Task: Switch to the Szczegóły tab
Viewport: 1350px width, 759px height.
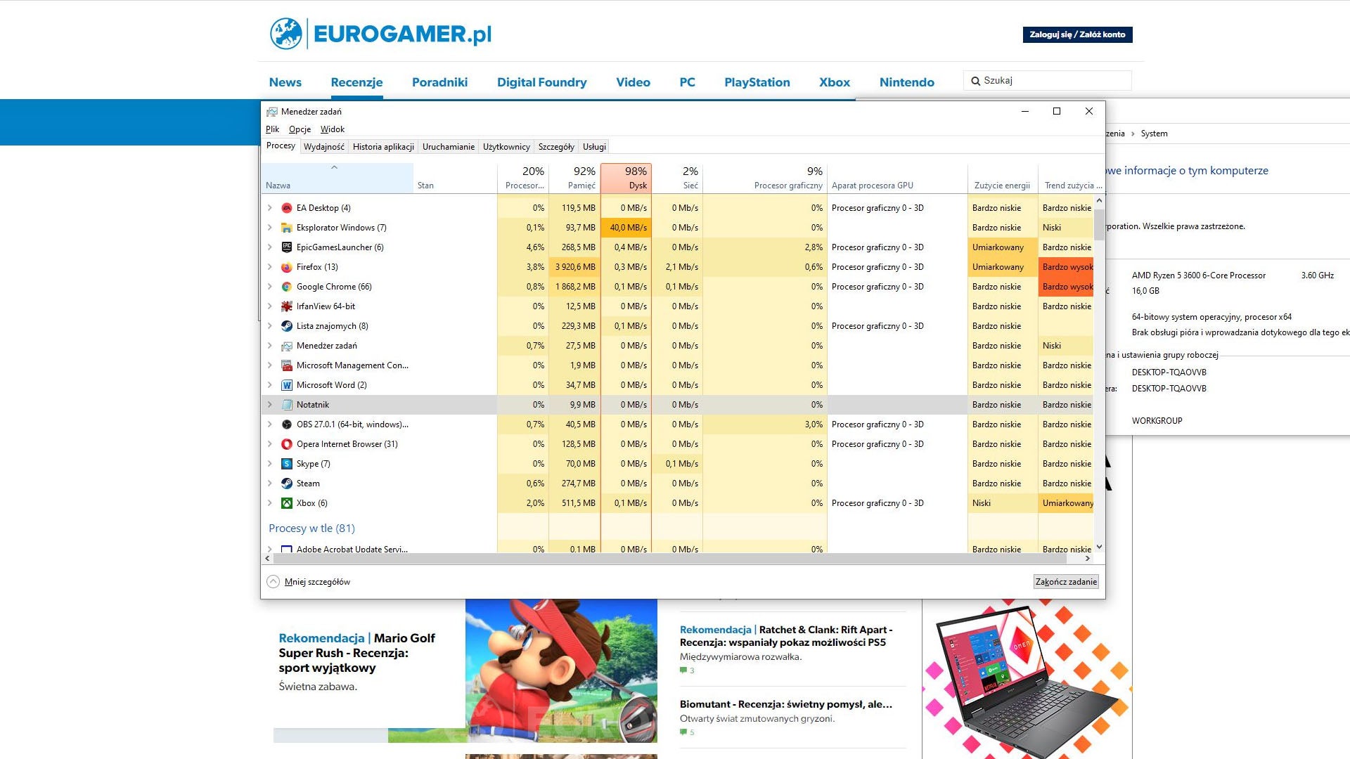Action: coord(556,147)
